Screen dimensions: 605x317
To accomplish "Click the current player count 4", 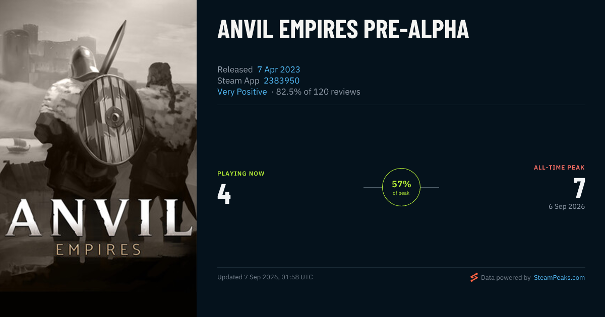I will 224,194.
